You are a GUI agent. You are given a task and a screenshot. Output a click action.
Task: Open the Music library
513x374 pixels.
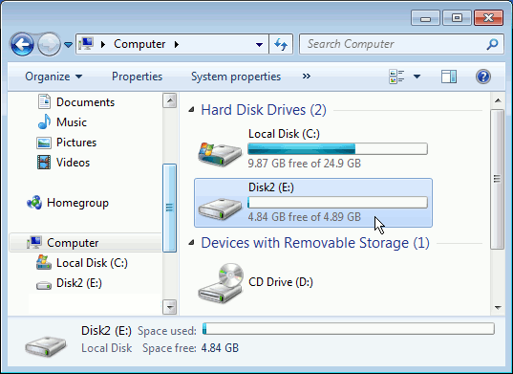click(x=72, y=122)
